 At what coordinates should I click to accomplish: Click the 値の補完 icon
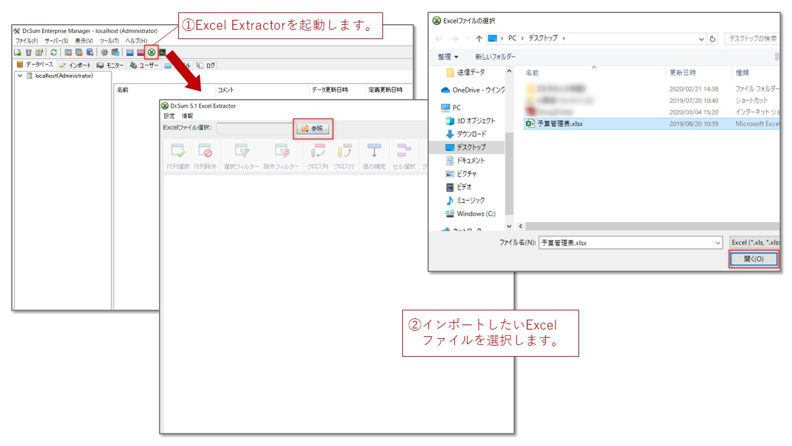point(374,155)
